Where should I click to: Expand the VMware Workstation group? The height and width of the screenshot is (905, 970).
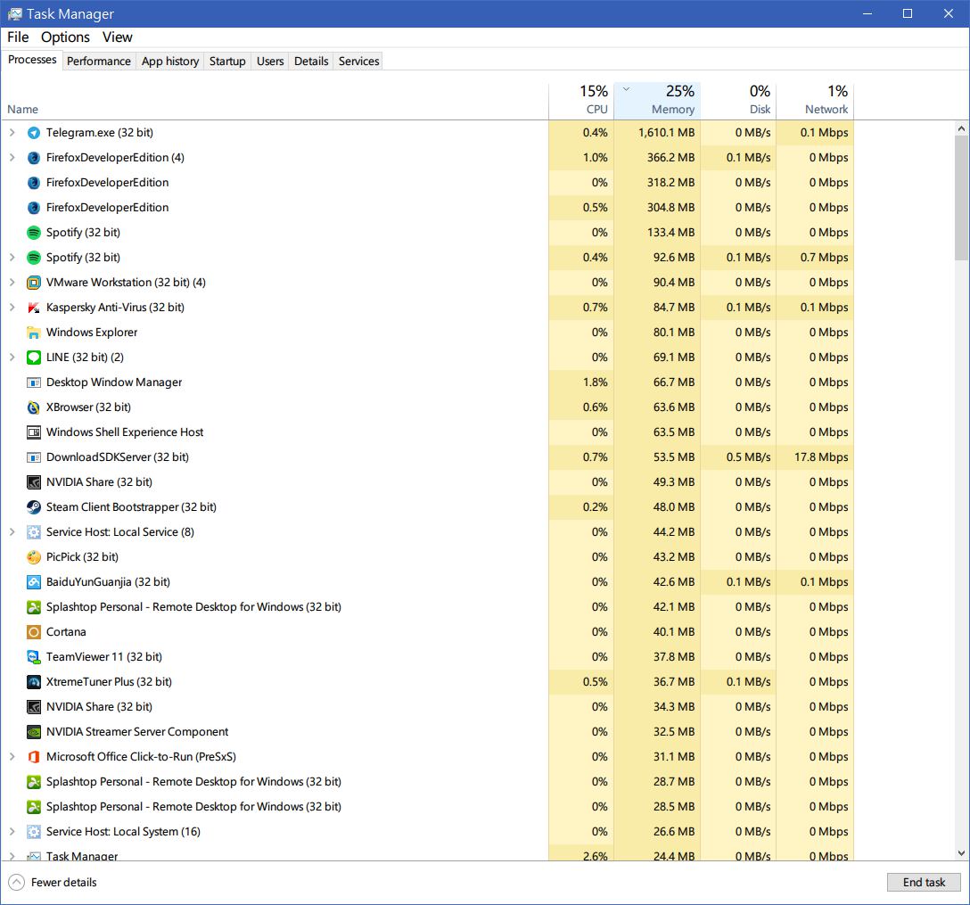click(12, 282)
